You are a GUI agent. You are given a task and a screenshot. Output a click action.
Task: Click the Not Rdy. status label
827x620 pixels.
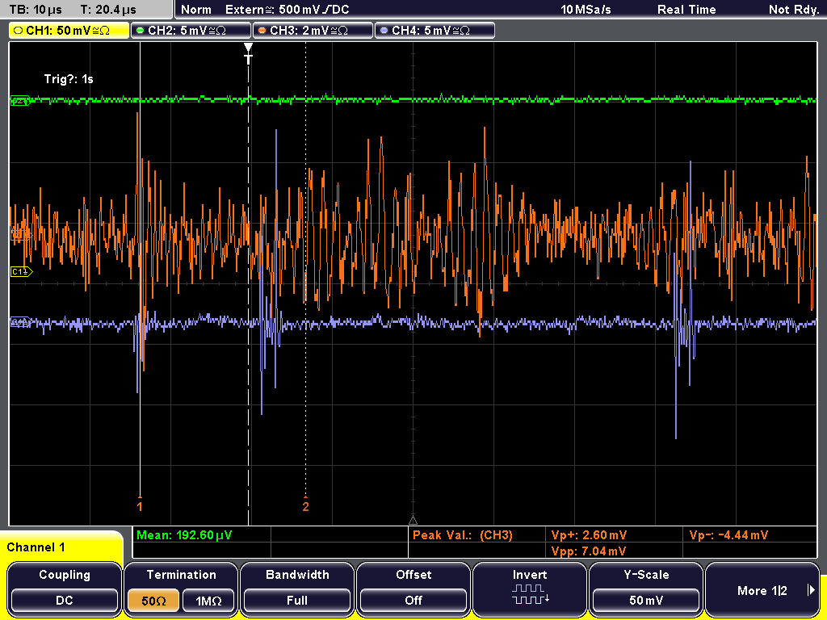[794, 10]
